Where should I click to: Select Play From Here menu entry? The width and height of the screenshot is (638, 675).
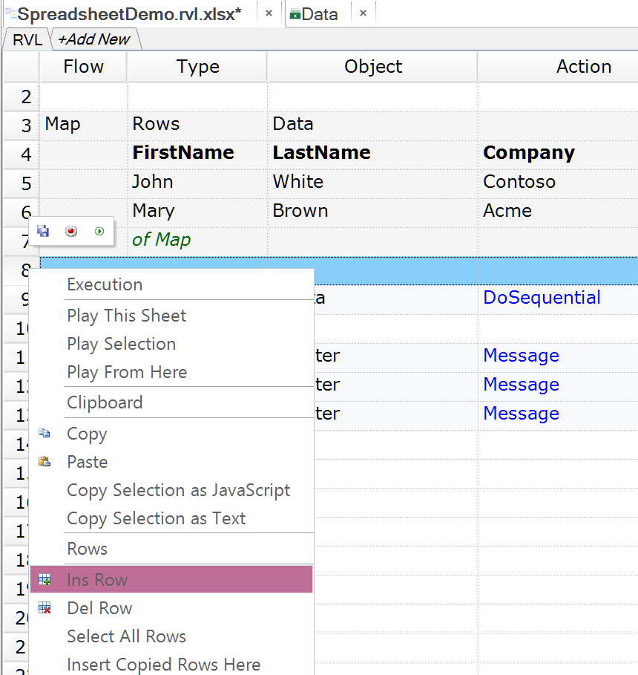127,372
